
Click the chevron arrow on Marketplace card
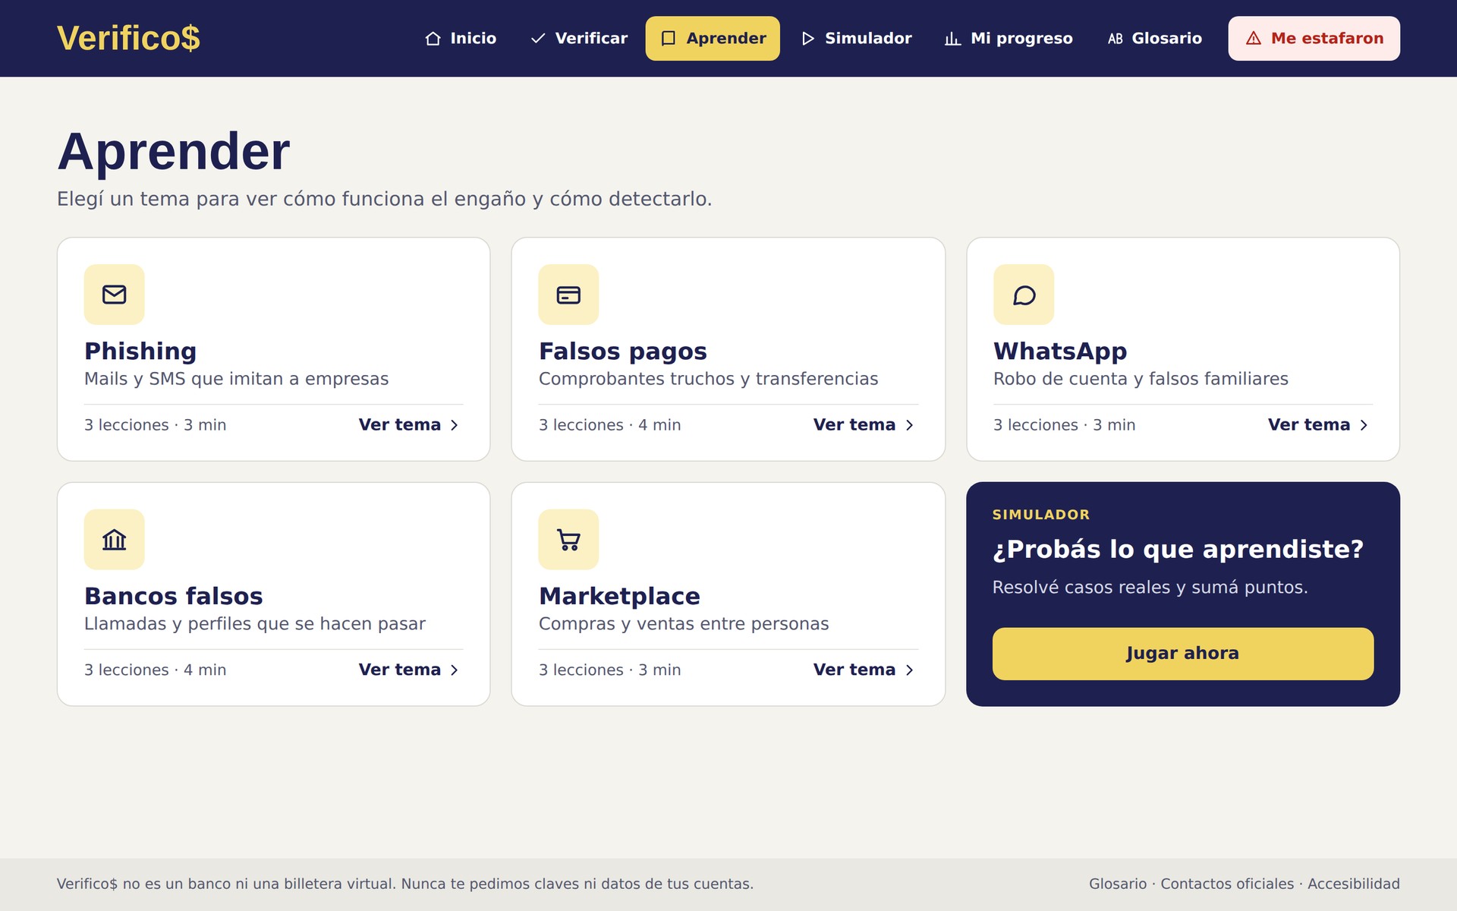[909, 670]
